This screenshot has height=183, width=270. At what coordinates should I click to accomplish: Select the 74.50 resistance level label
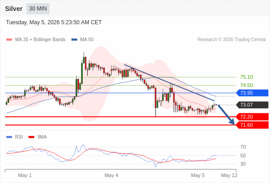[x=246, y=85]
